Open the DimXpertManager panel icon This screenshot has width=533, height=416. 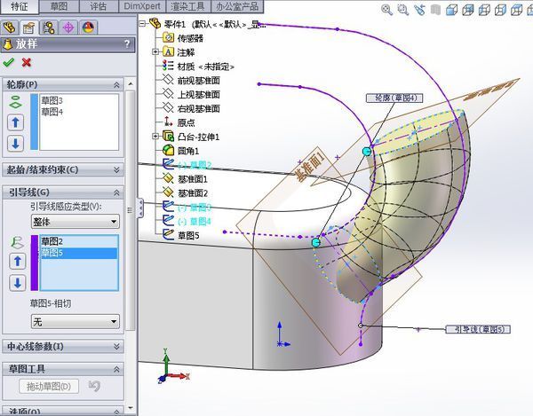[68, 27]
